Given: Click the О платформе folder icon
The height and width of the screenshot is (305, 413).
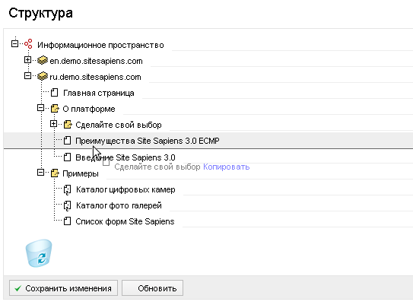Looking at the screenshot, I should coord(55,109).
